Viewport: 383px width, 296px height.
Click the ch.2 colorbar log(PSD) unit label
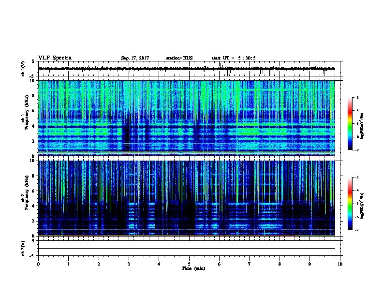[x=362, y=206]
